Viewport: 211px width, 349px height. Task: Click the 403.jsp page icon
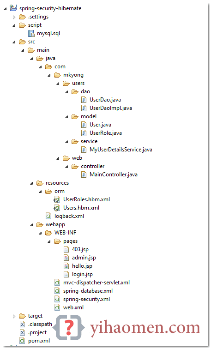[x=66, y=249]
